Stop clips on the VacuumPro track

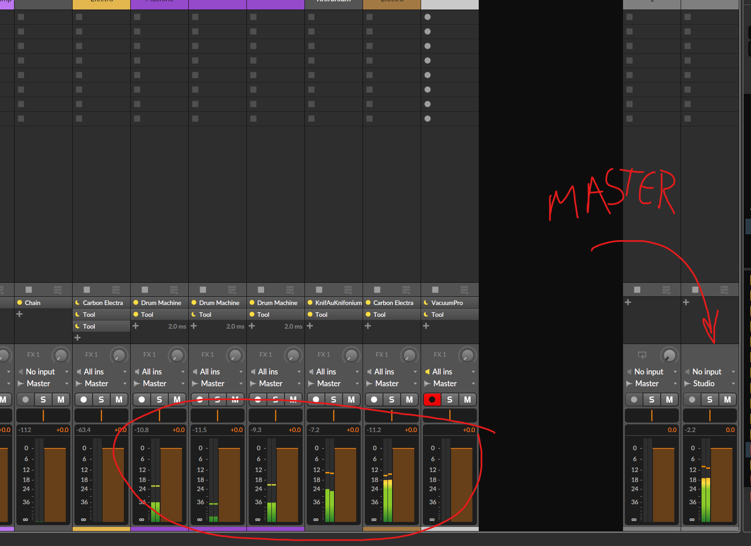click(x=435, y=290)
